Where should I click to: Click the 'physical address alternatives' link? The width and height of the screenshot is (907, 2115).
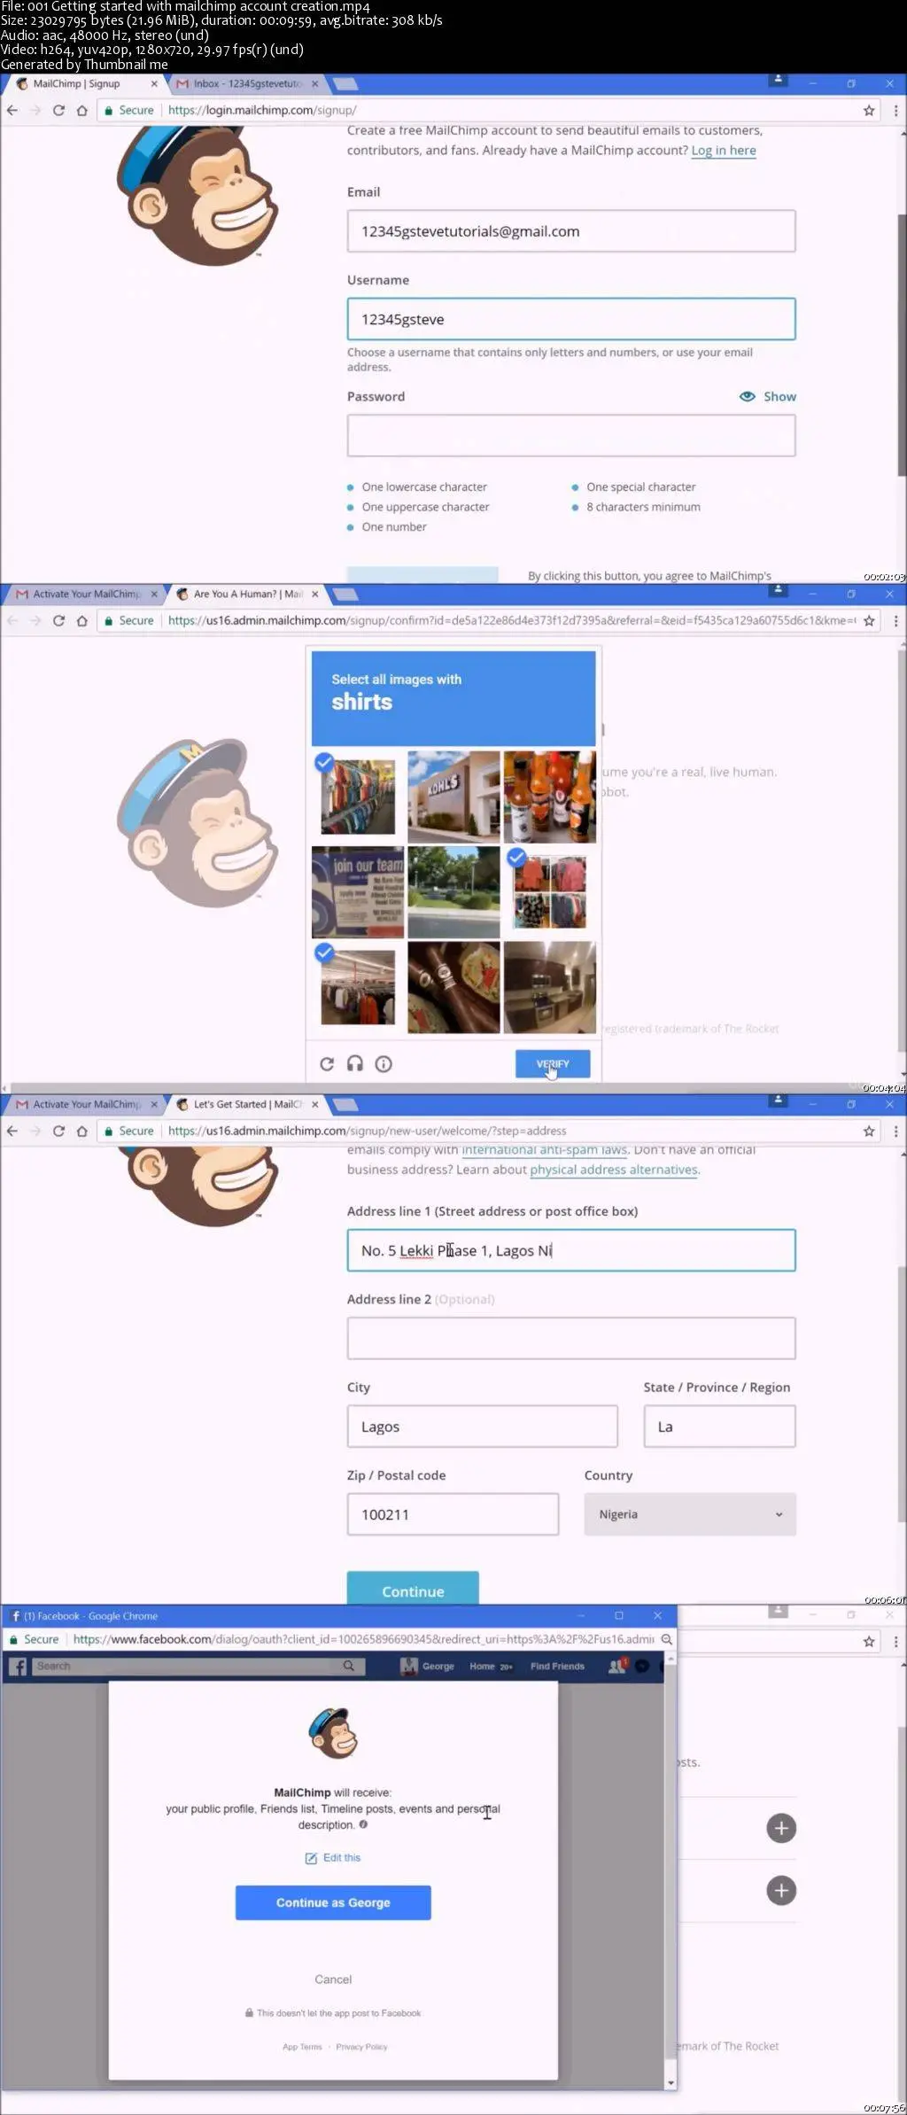pyautogui.click(x=614, y=1170)
